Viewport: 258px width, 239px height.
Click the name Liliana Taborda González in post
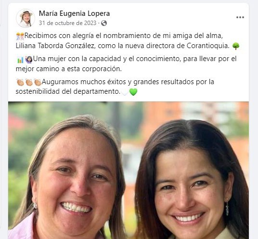(56, 46)
